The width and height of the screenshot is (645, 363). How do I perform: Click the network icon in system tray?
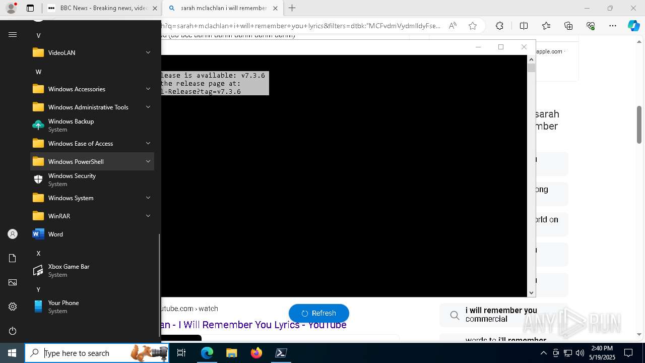pos(568,353)
